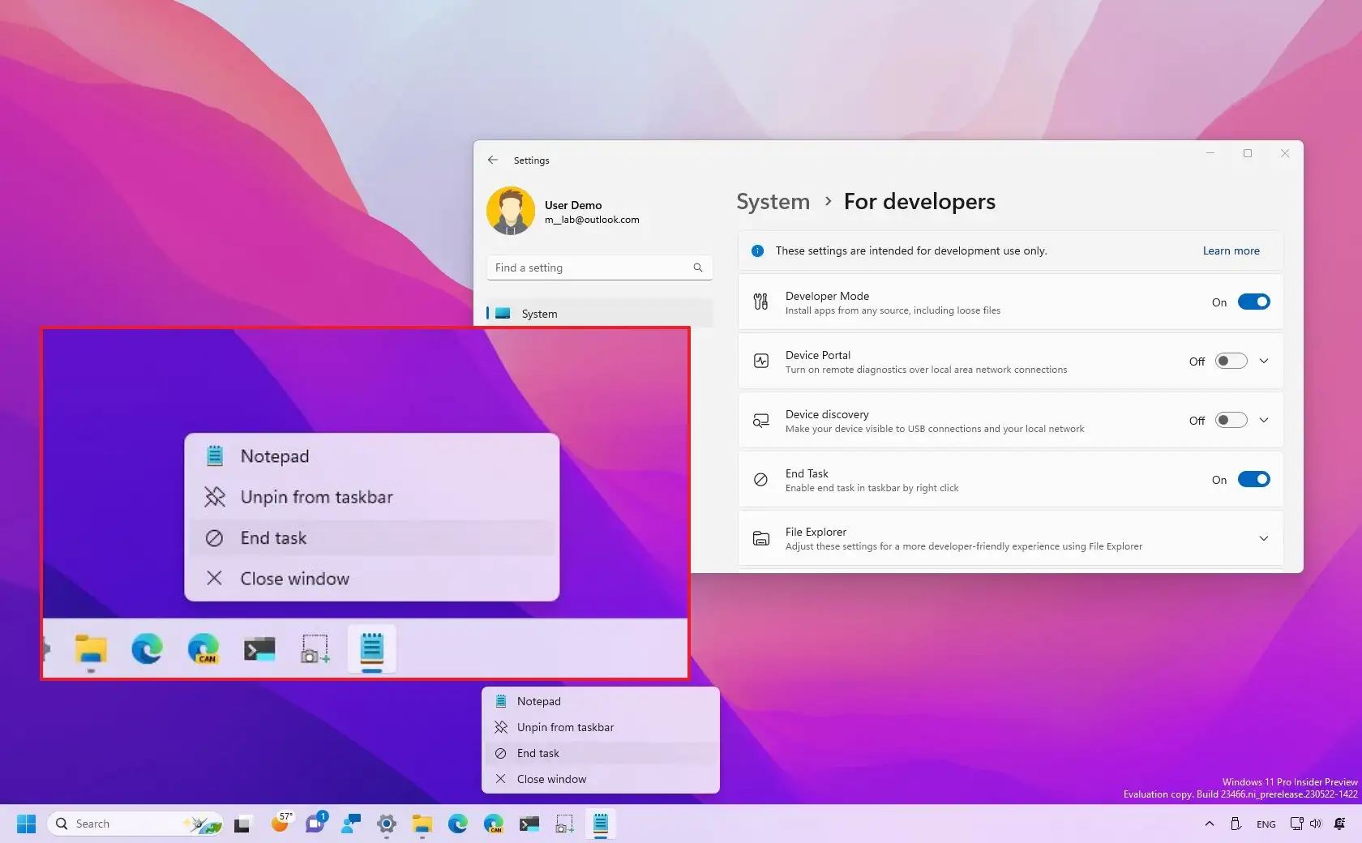Focus the Find a setting field
The image size is (1362, 843).
[x=599, y=267]
